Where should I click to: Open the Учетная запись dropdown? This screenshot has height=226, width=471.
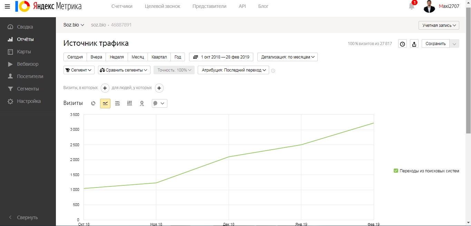439,25
